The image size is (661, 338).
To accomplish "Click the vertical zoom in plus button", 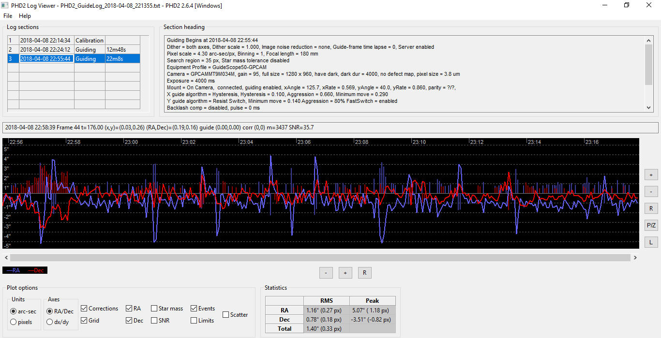I will click(651, 175).
